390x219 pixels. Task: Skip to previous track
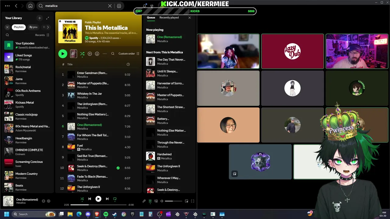(90, 199)
